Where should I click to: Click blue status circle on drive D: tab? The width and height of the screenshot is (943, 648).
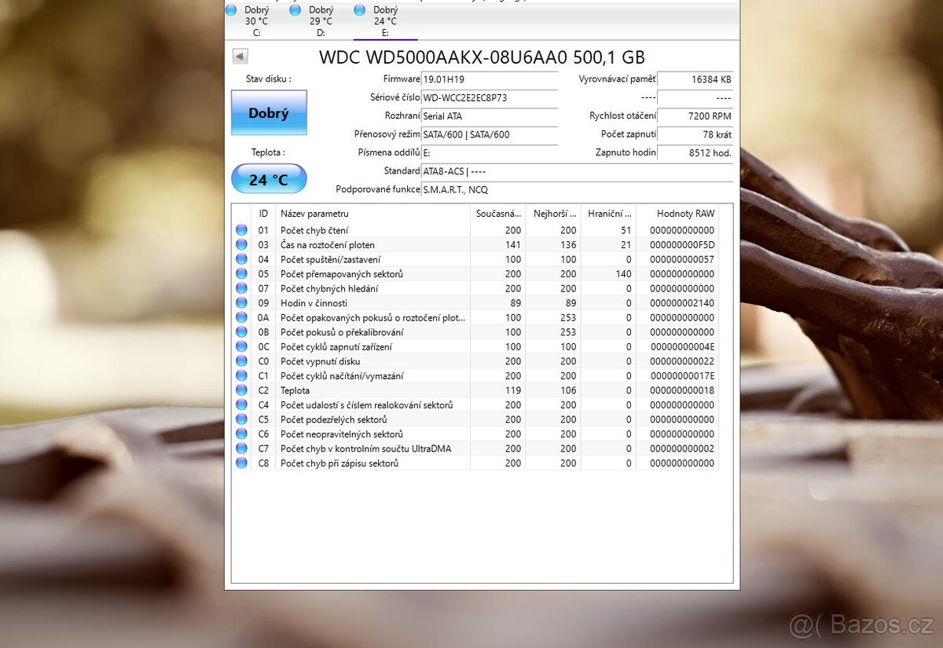pyautogui.click(x=295, y=10)
